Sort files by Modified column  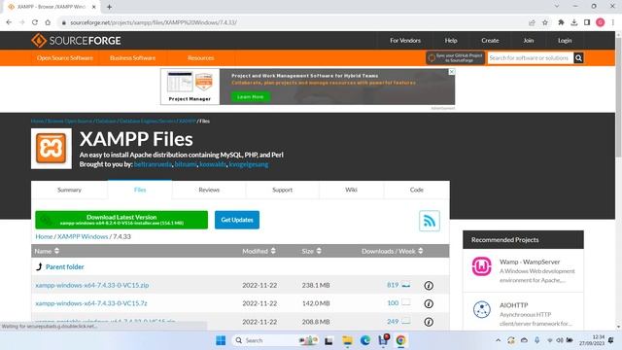pos(259,251)
